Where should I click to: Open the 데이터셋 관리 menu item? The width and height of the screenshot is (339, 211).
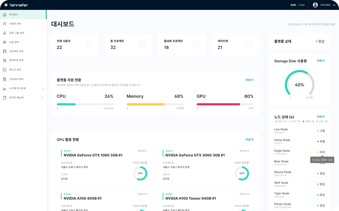pyautogui.click(x=23, y=60)
